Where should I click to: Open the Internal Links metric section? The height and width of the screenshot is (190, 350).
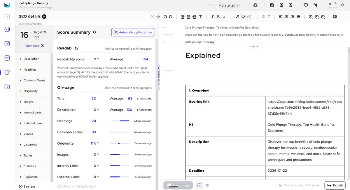coord(33,113)
